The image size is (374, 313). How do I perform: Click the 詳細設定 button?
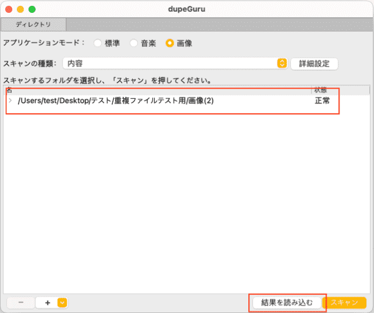tap(314, 64)
